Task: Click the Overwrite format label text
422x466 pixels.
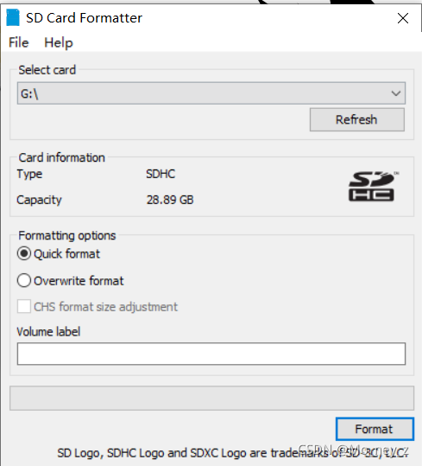Action: click(x=79, y=281)
